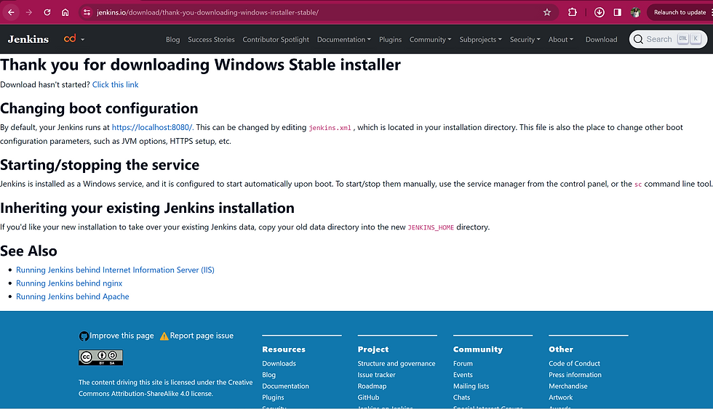Open Merchandise footer link
Image resolution: width=713 pixels, height=409 pixels.
tap(568, 386)
